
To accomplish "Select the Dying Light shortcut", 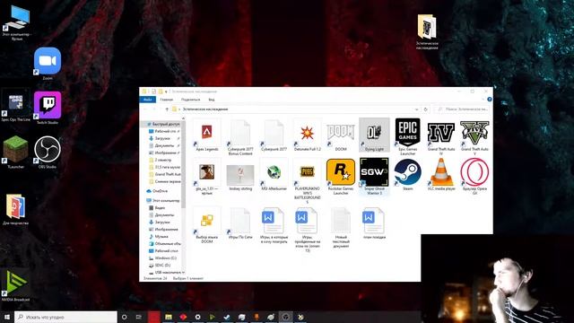I will click(374, 135).
